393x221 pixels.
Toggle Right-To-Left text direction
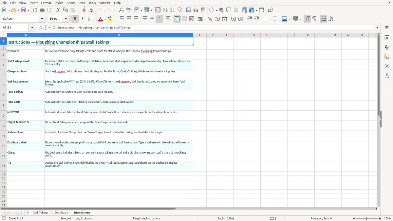[x=314, y=19]
